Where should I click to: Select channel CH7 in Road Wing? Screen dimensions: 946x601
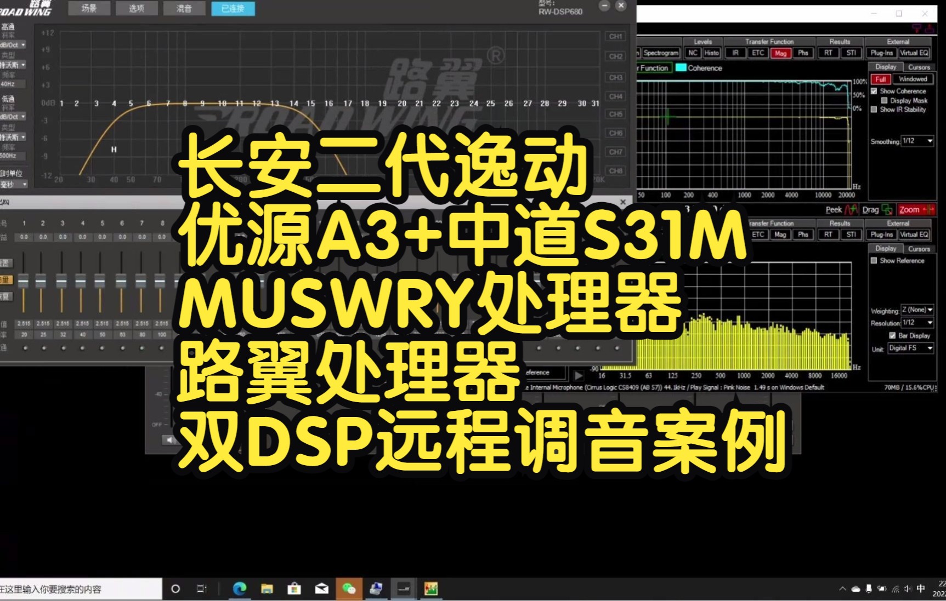coord(616,152)
